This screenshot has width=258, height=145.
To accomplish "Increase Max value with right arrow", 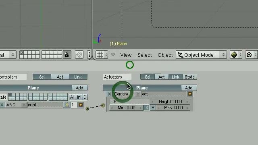I will [187, 108].
